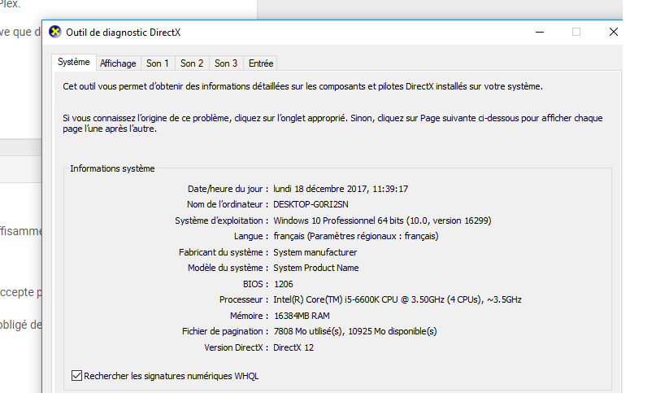656x393 pixels.
Task: Maximize the DirectX diagnostic window
Action: (x=576, y=32)
